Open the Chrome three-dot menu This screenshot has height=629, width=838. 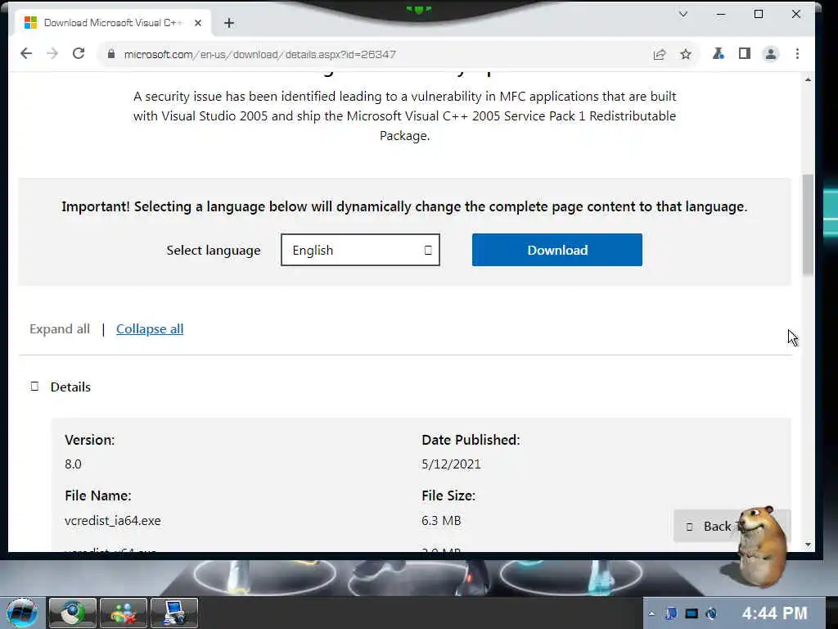pyautogui.click(x=797, y=53)
